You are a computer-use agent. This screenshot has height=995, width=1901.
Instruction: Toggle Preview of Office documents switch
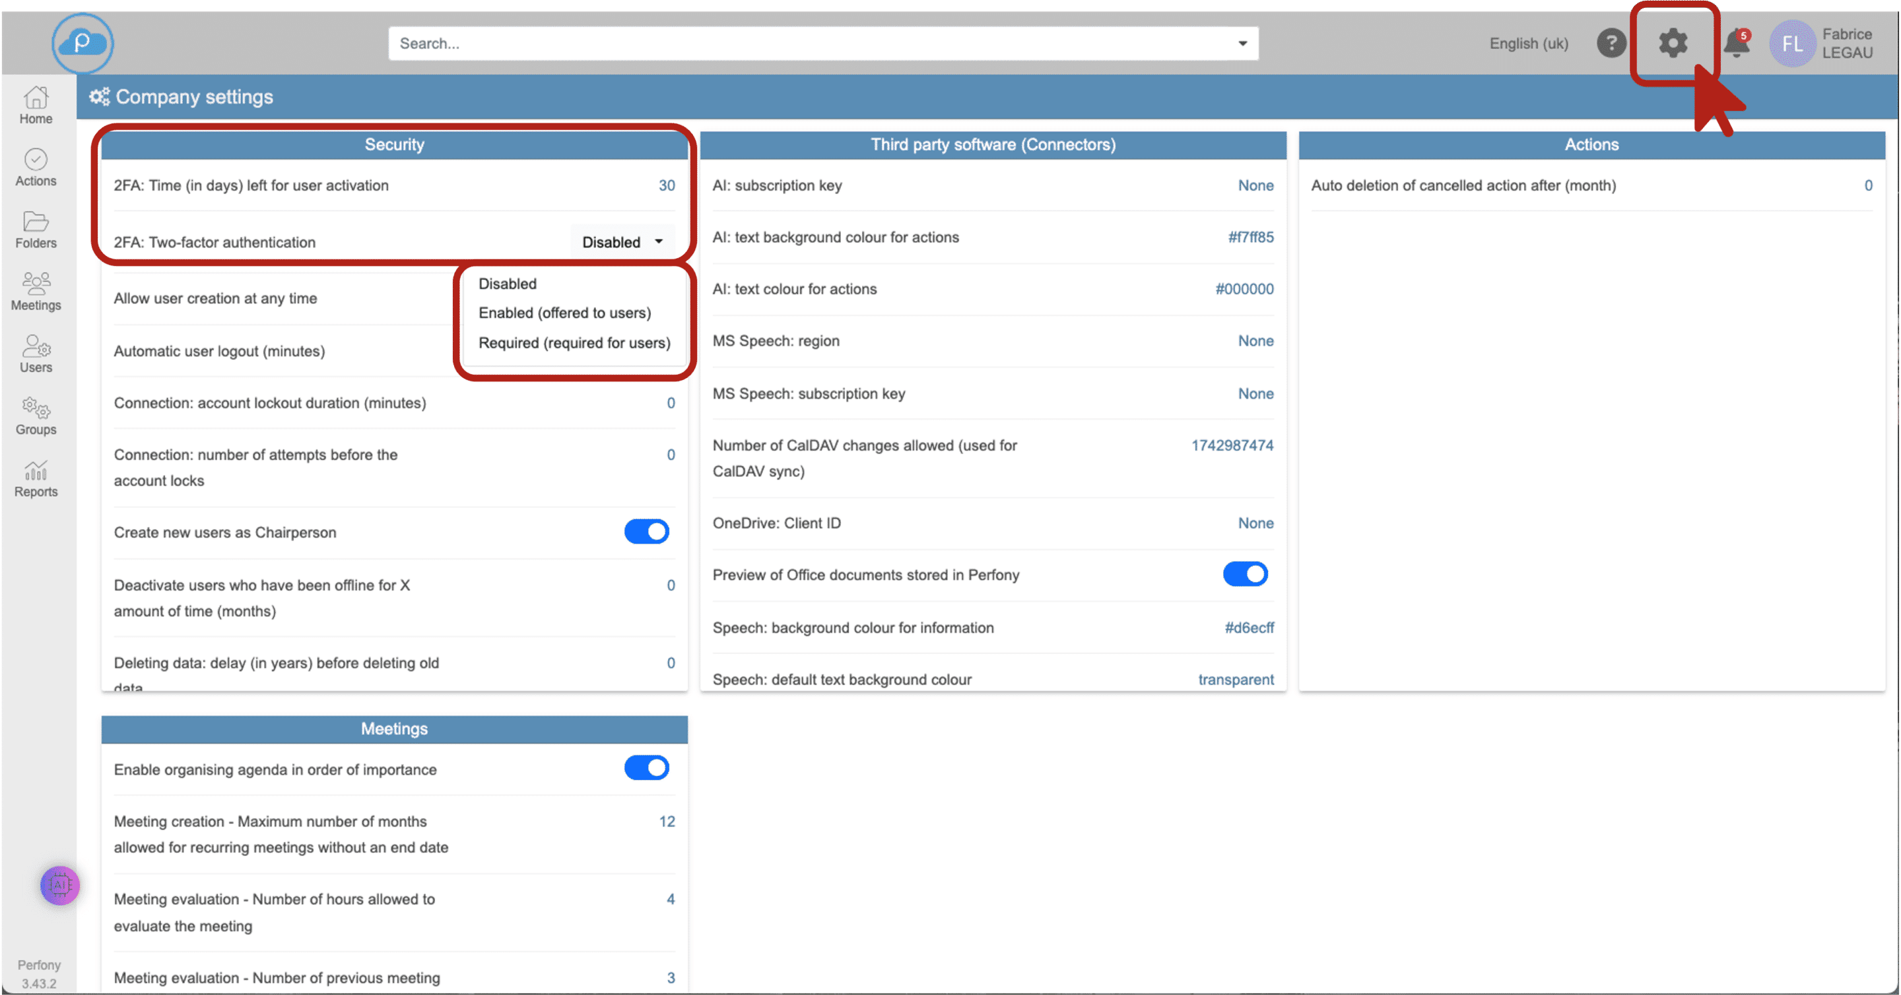point(1245,574)
